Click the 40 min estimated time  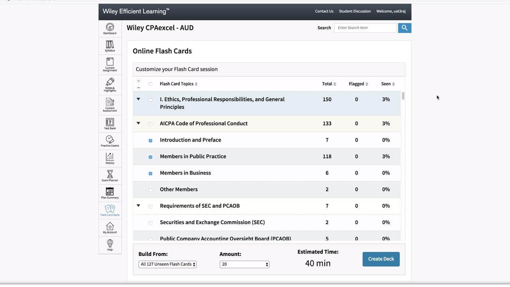pos(318,263)
